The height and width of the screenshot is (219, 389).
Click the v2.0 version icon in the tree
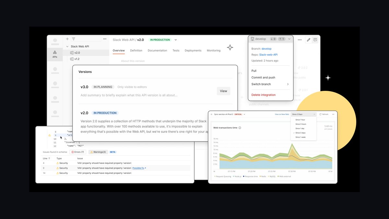click(72, 53)
